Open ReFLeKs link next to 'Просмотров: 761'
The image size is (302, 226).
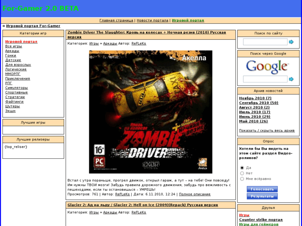pos(122,194)
